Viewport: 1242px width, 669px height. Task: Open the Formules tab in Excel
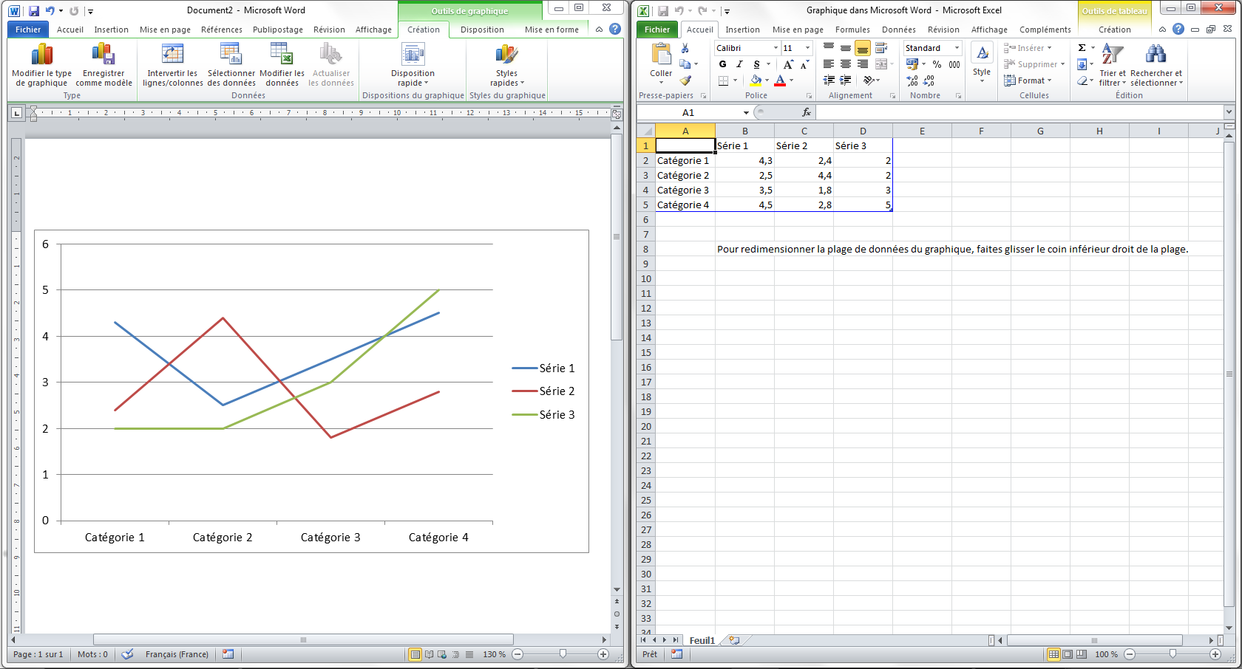click(852, 30)
